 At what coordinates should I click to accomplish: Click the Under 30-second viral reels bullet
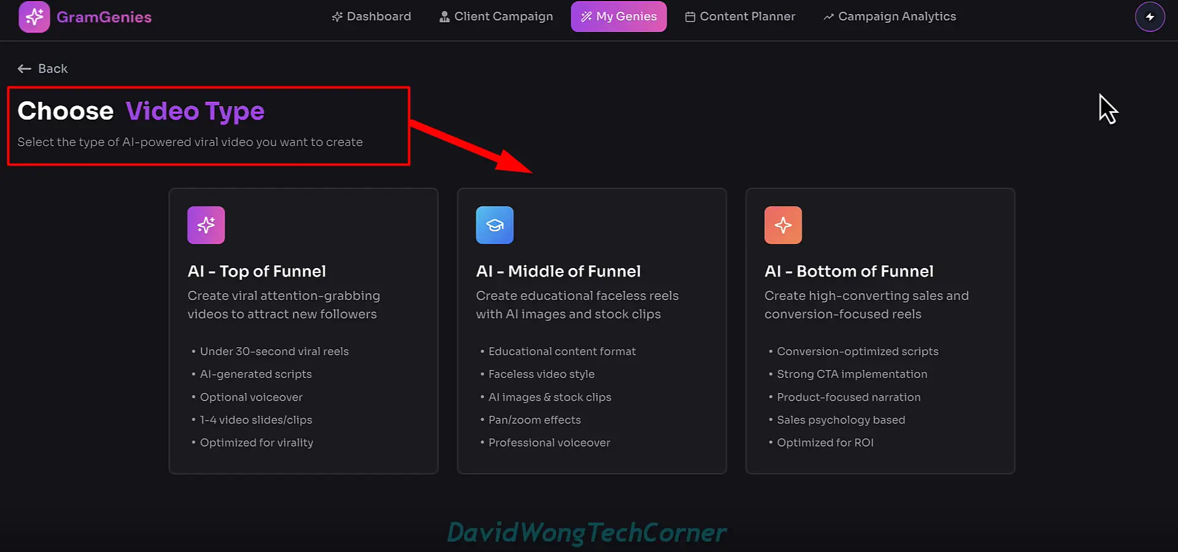(x=274, y=351)
